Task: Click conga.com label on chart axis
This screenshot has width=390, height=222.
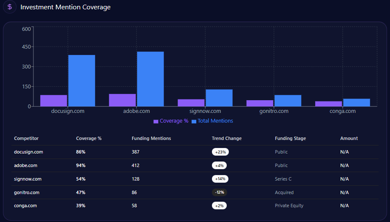Action: point(343,111)
